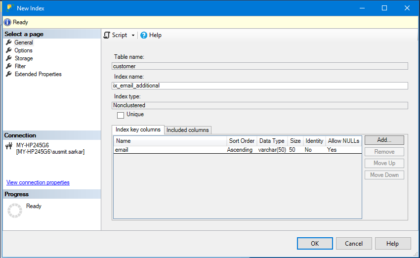Select the Storage page wrench icon
This screenshot has height=258, width=420.
pyautogui.click(x=9, y=58)
